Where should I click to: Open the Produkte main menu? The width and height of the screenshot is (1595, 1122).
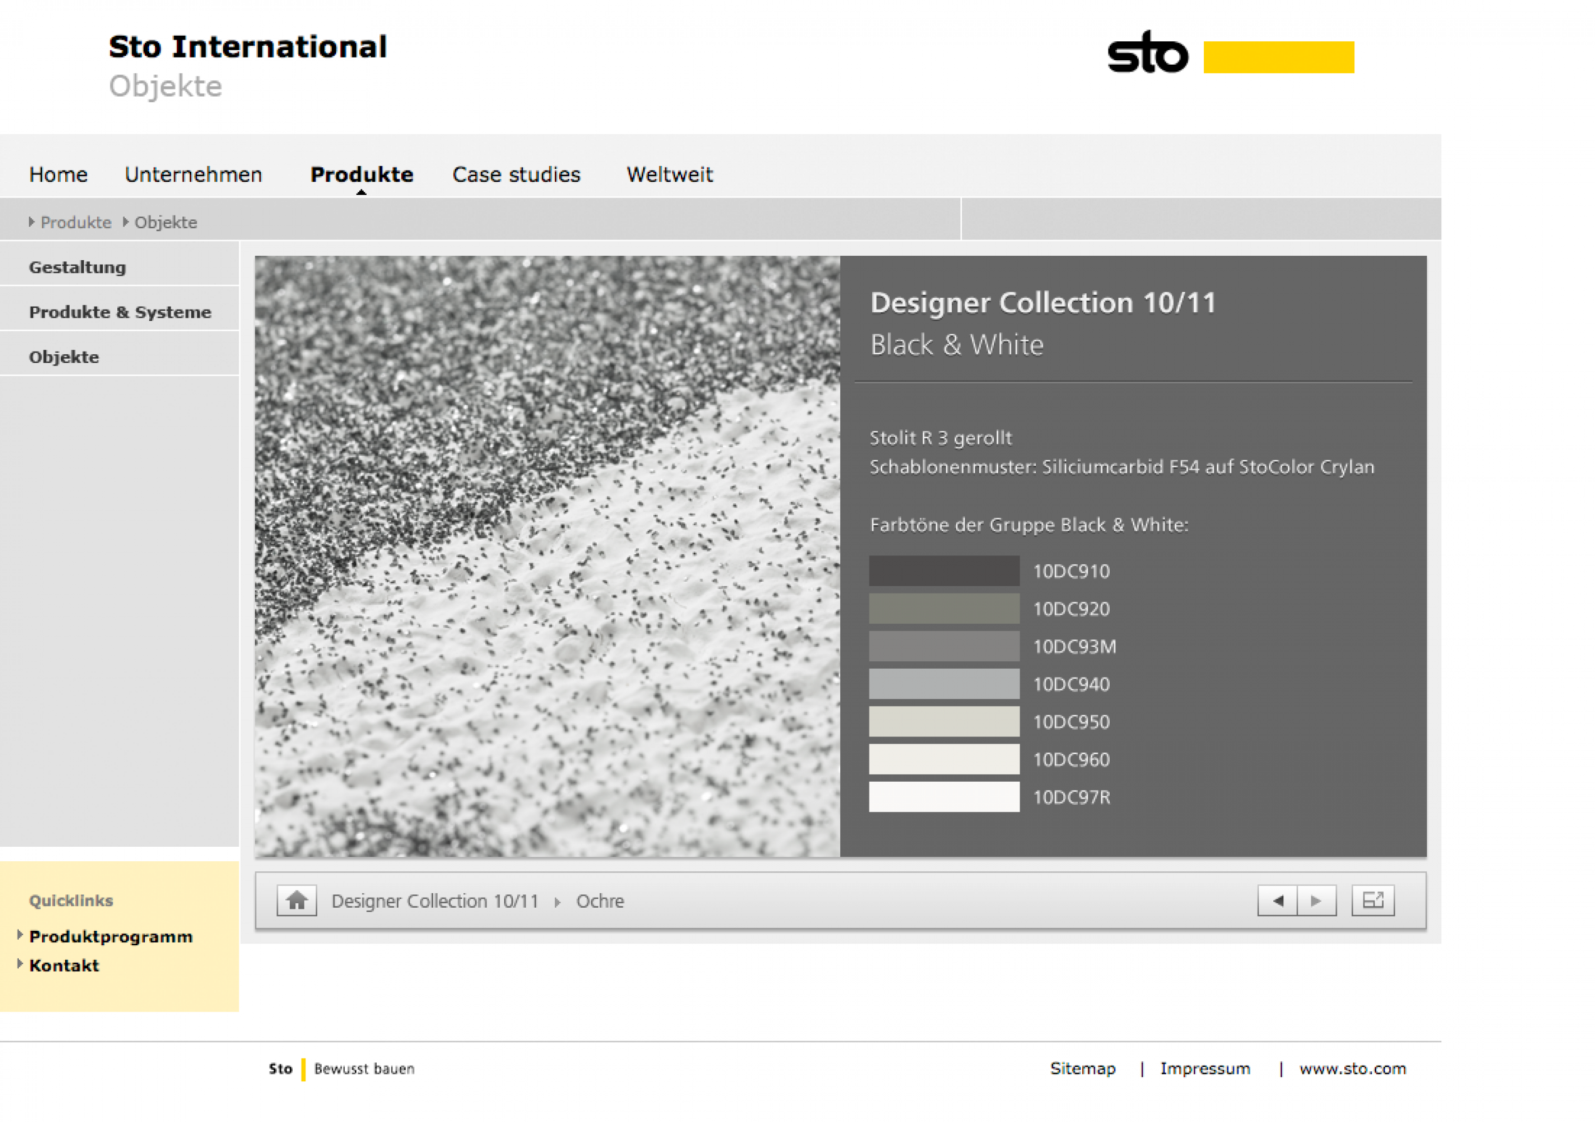click(361, 174)
